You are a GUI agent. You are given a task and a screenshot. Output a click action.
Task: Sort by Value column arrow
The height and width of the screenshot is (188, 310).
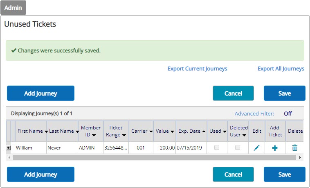click(173, 131)
